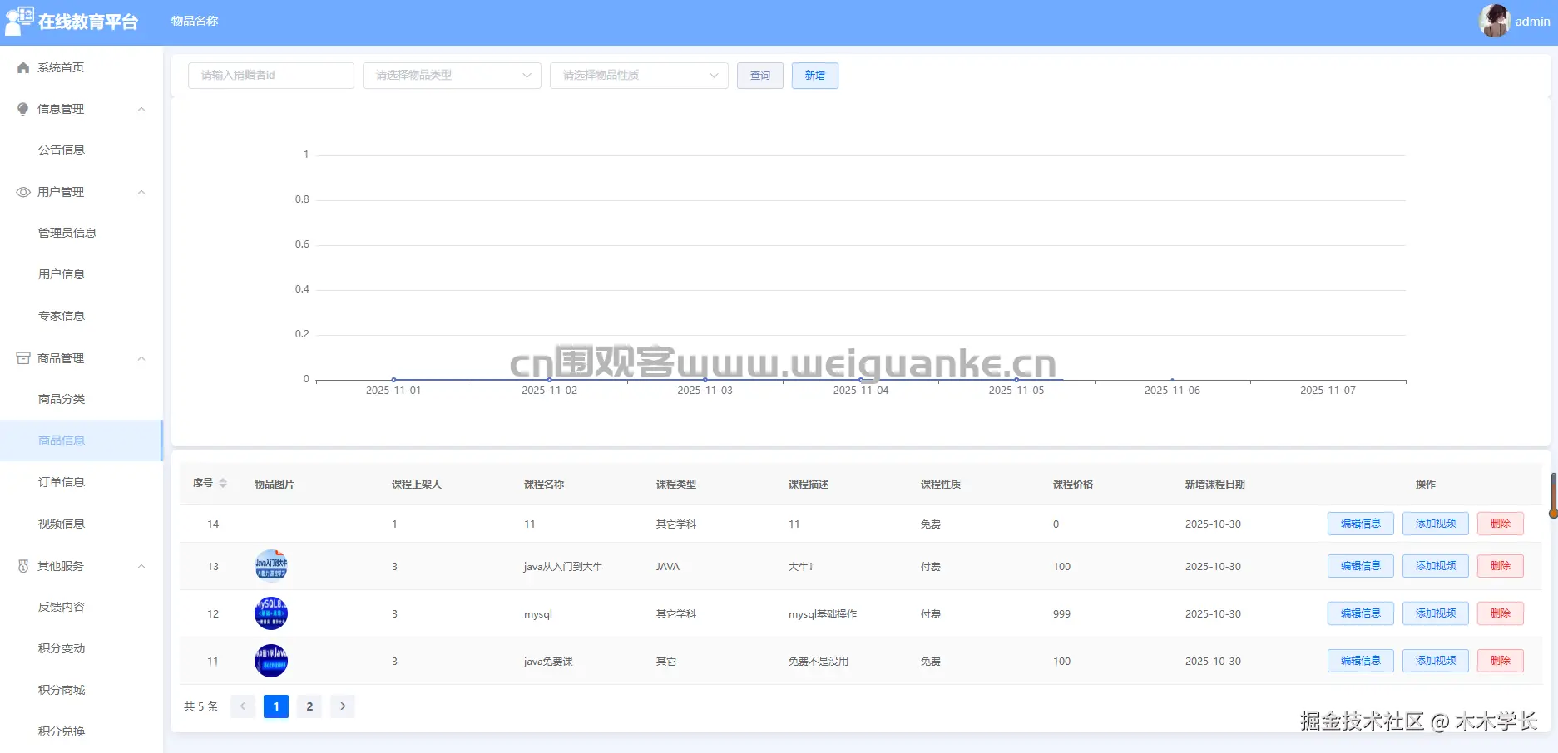
Task: Click the page vertical scrollbar handle
Action: (1553, 495)
